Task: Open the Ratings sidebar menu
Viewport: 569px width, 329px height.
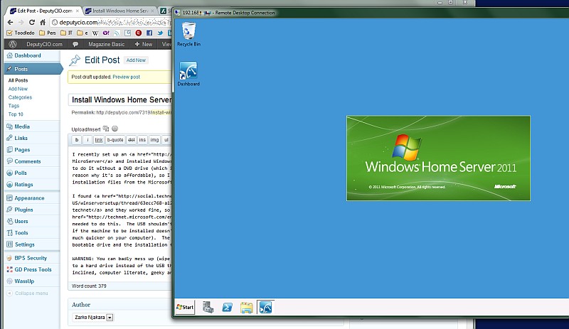Action: click(x=23, y=185)
